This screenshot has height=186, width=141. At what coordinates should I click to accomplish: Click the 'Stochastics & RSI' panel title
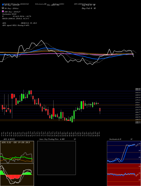(121, 139)
